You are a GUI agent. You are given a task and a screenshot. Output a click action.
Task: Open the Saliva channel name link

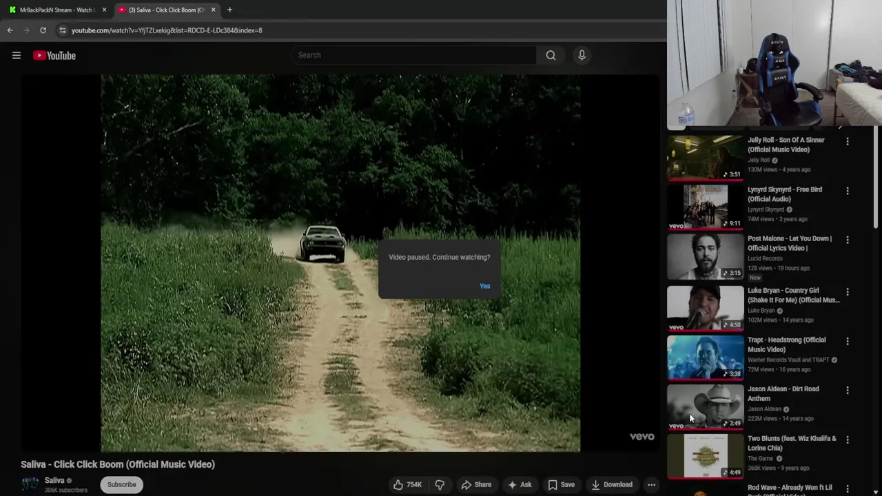[x=54, y=480]
